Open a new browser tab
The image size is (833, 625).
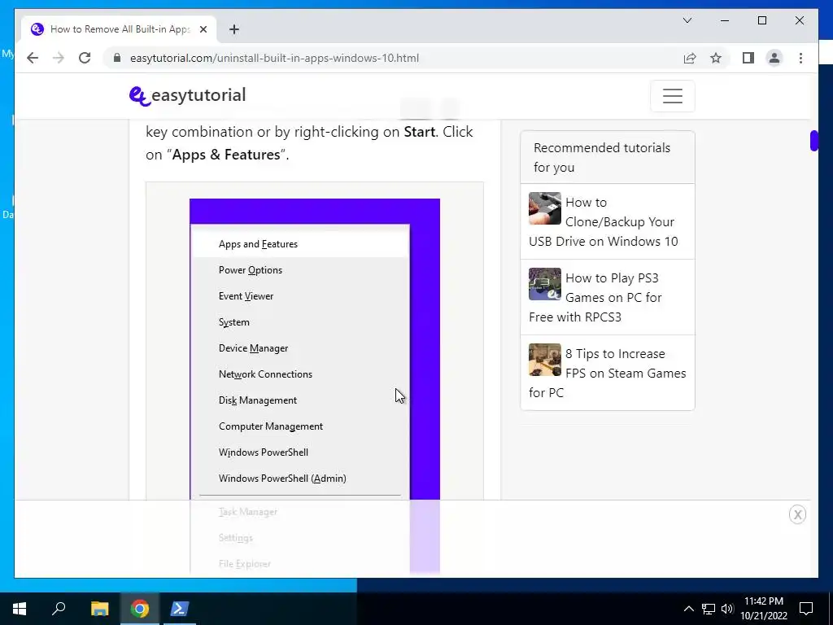(234, 29)
